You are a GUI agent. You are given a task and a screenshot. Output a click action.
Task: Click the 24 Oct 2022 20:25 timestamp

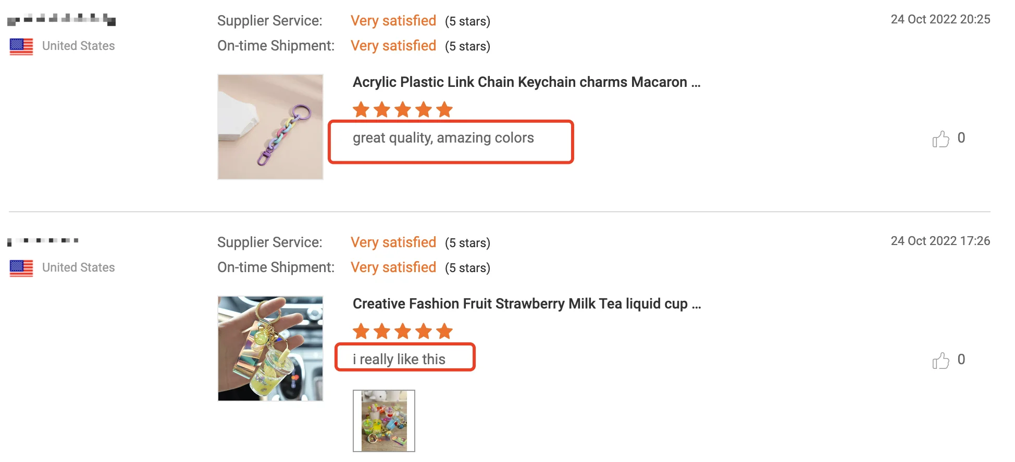click(x=940, y=19)
